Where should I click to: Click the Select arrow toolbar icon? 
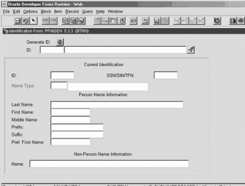[34, 21]
